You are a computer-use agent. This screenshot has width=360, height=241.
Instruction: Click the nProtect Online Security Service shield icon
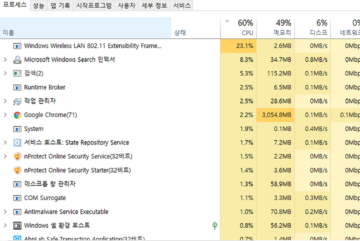[x=17, y=156]
